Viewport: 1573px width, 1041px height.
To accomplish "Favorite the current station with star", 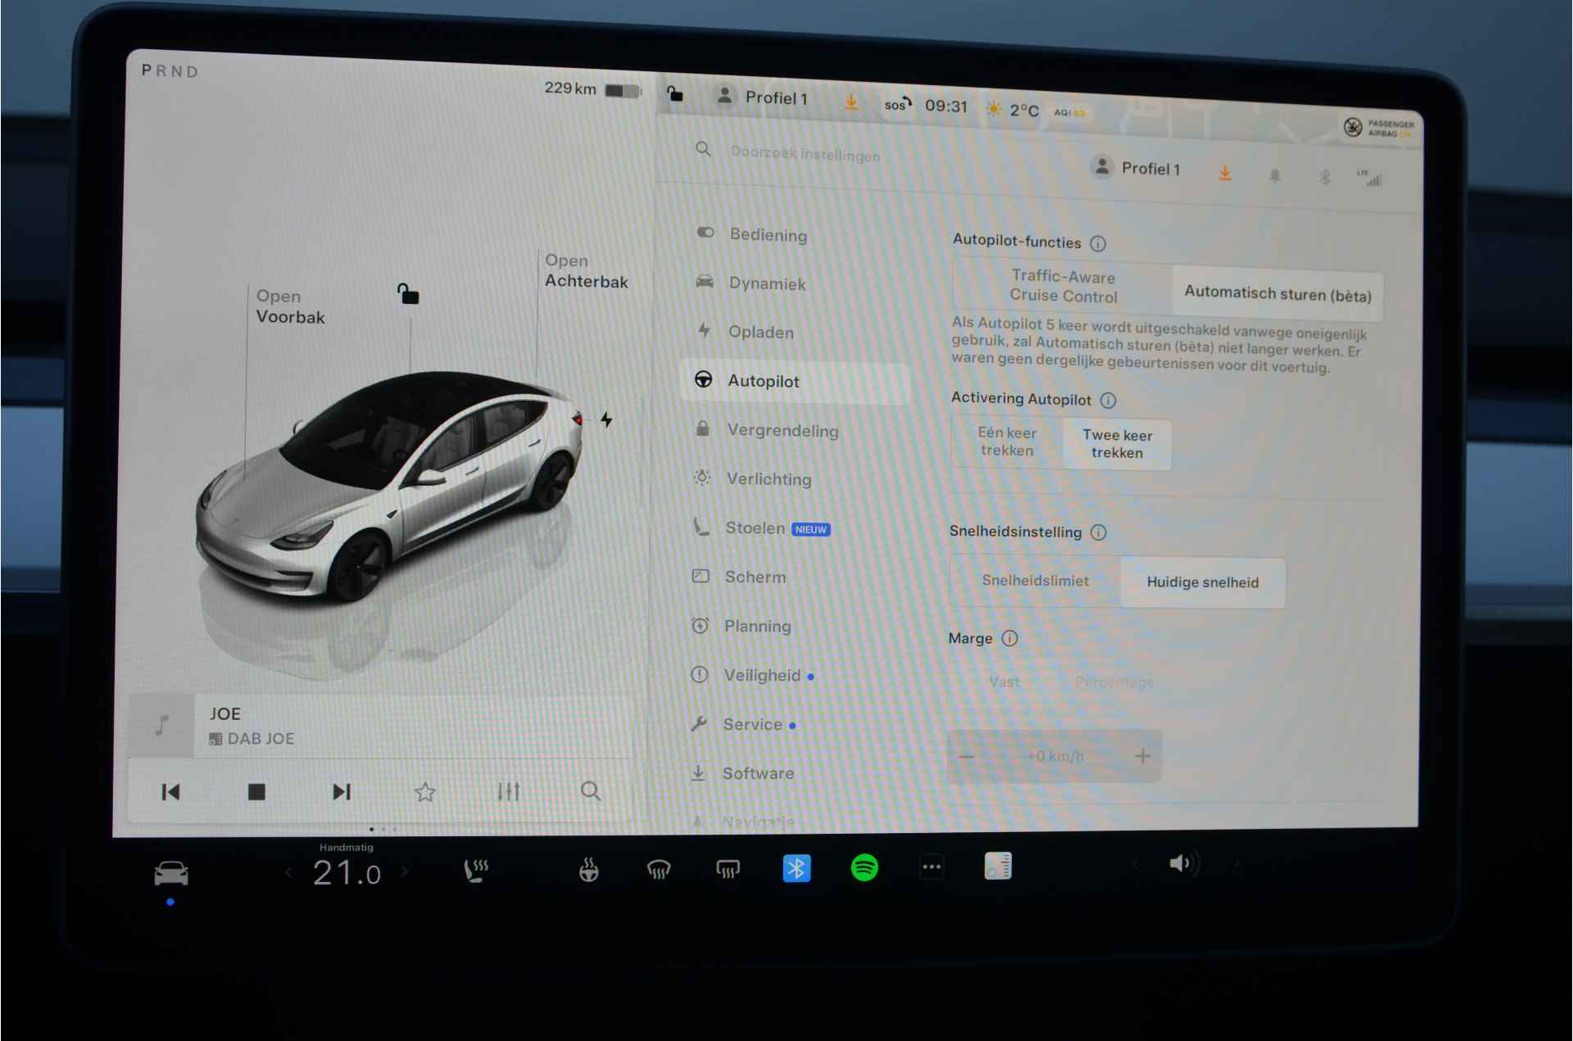I will point(425,792).
